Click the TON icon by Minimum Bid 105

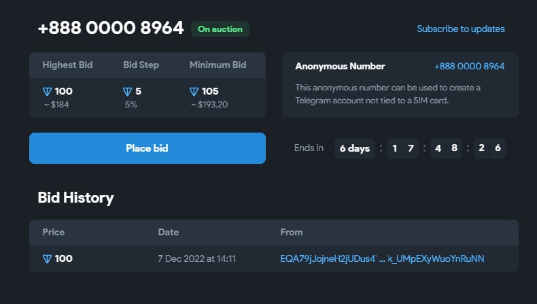tap(194, 92)
